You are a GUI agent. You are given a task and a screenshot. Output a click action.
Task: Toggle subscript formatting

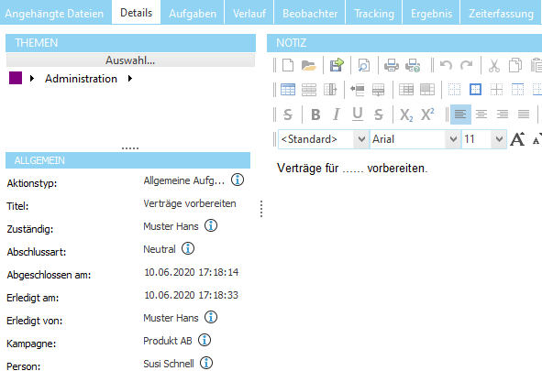(x=406, y=115)
